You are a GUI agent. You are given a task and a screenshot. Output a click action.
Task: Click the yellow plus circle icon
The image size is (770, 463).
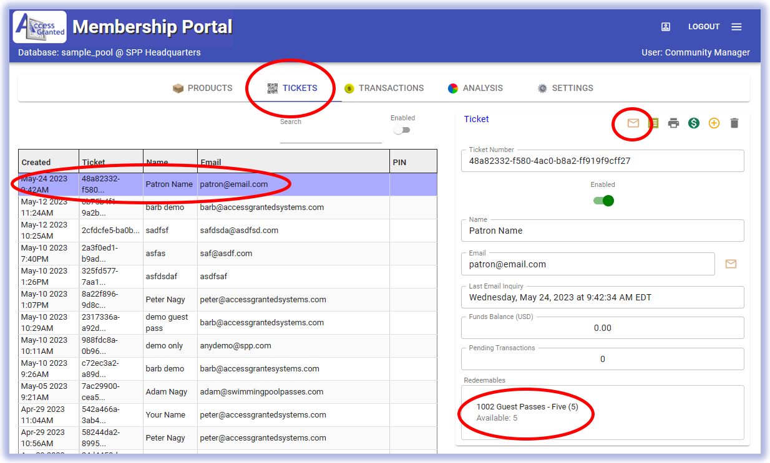click(x=714, y=123)
